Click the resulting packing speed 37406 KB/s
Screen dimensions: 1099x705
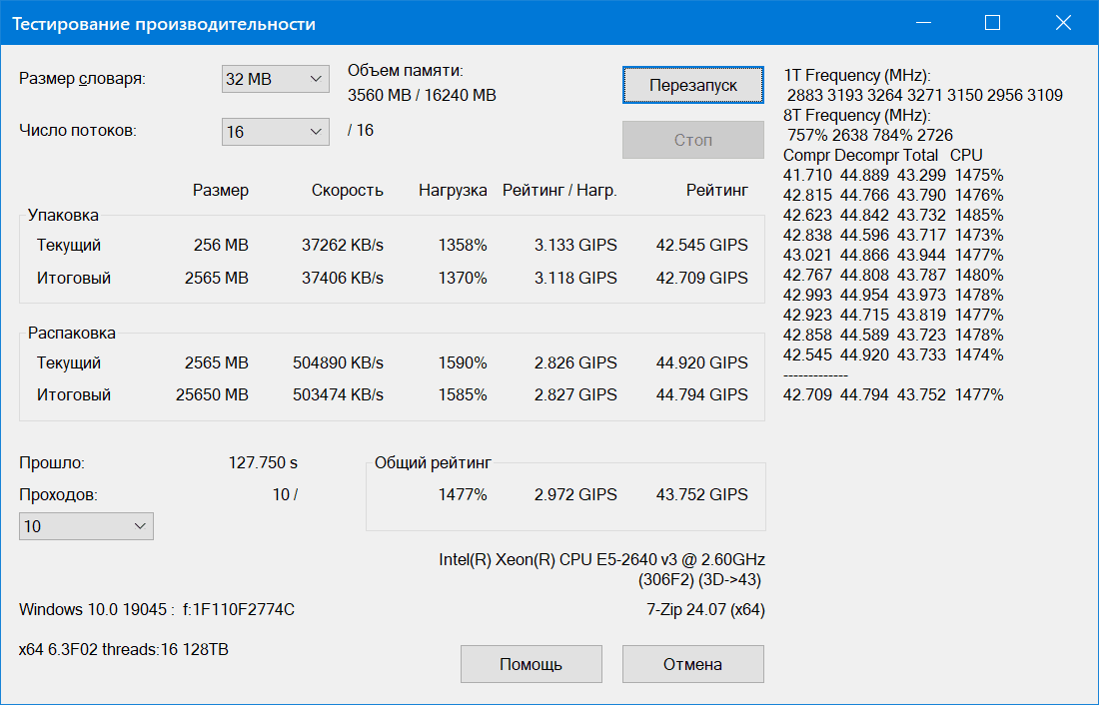tap(343, 279)
